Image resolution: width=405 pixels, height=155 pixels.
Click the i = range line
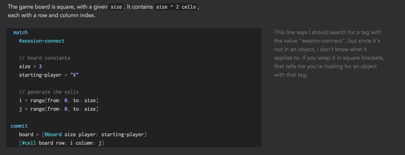[x=59, y=100]
